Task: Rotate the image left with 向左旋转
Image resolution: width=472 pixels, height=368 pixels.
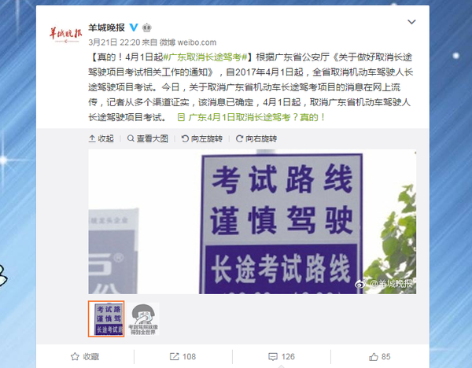Action: click(202, 138)
